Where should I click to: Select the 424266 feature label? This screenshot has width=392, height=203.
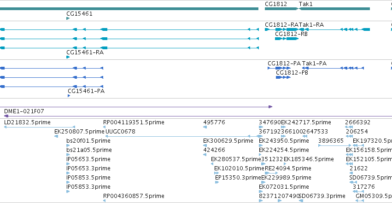point(214,150)
